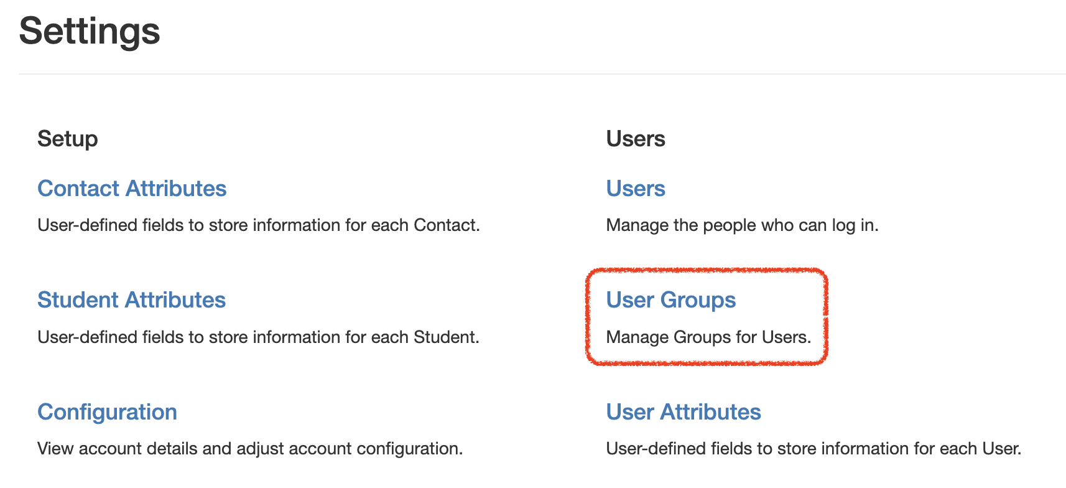1066x488 pixels.
Task: Open the Student Attributes settings link
Action: tap(131, 300)
